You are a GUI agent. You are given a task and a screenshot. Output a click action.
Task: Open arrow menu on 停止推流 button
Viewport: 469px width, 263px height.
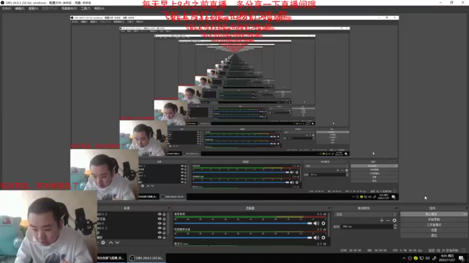point(464,214)
